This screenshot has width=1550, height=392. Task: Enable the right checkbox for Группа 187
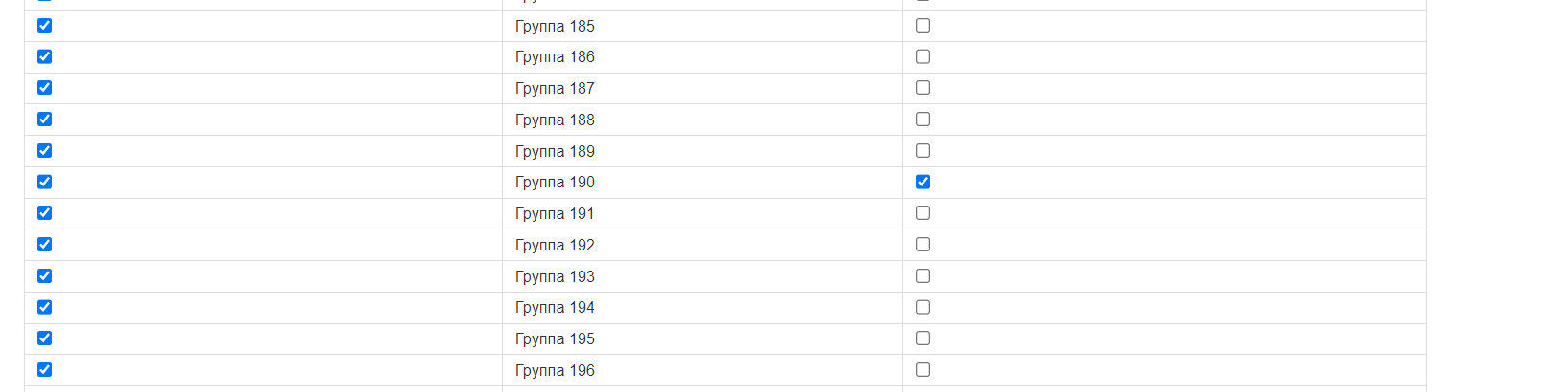pos(923,88)
